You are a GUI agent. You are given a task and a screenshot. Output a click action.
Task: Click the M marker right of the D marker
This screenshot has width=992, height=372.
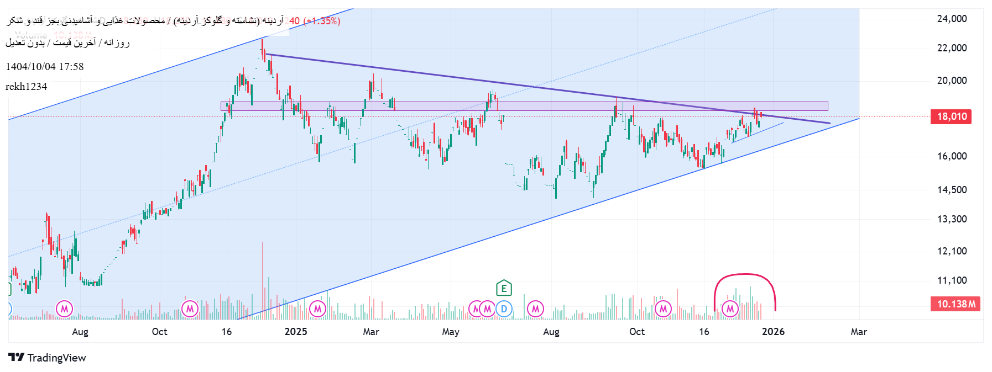(535, 309)
